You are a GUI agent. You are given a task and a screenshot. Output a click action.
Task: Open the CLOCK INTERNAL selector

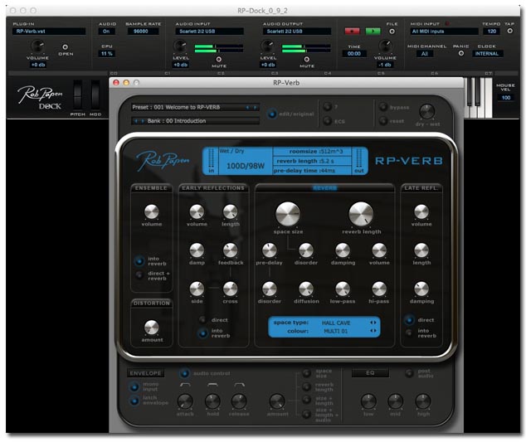[487, 54]
